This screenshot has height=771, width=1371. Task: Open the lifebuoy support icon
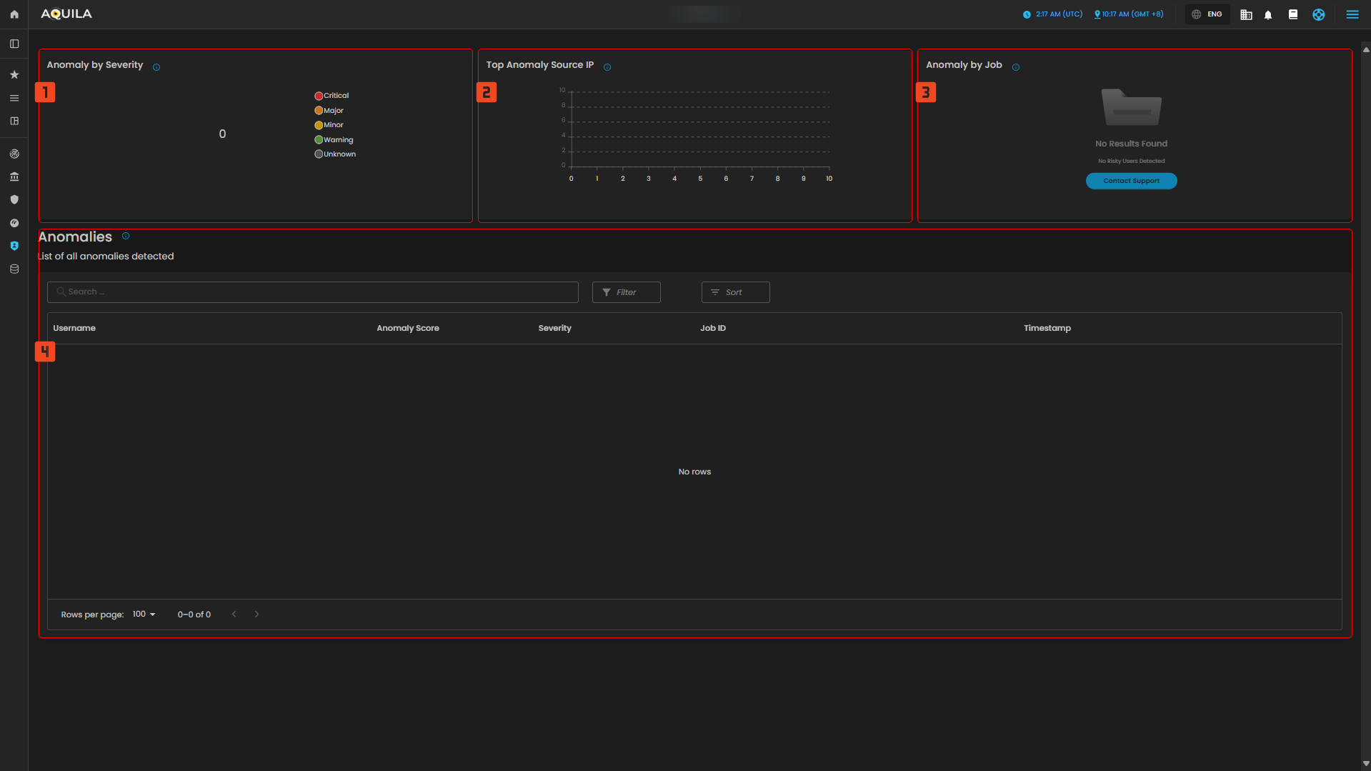pyautogui.click(x=1319, y=14)
